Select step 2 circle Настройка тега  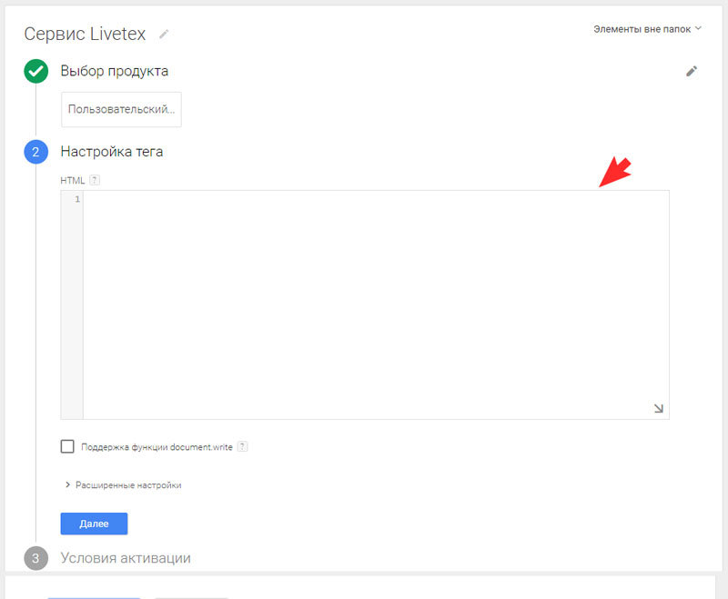[35, 152]
